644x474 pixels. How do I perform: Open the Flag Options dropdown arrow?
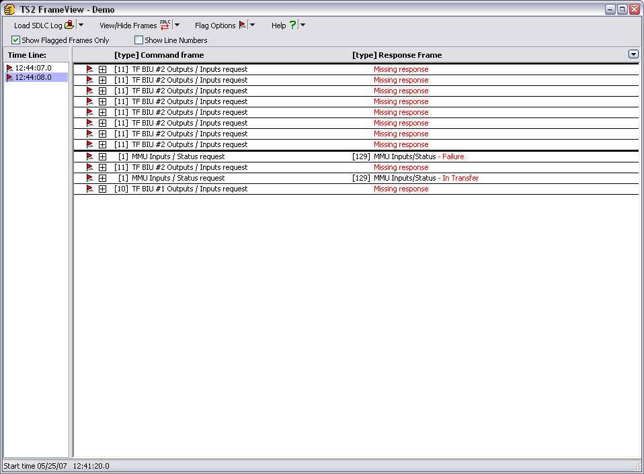coord(253,26)
